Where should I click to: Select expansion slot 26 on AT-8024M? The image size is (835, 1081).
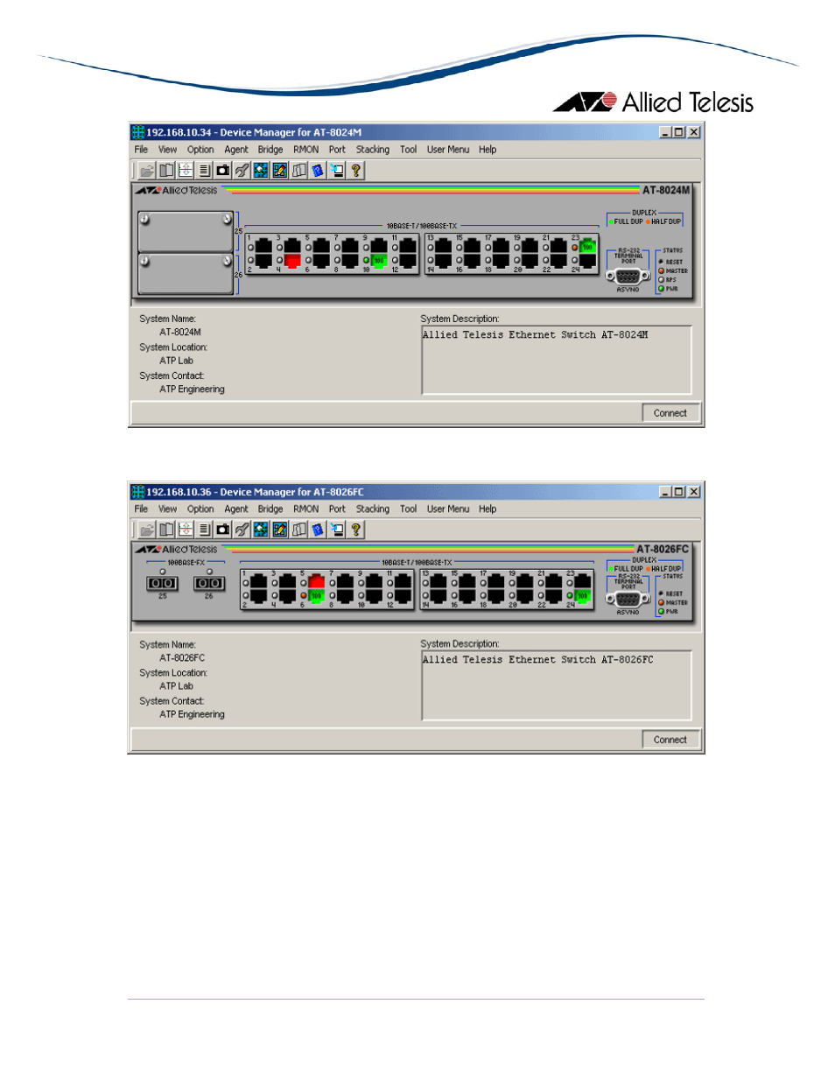[x=186, y=274]
